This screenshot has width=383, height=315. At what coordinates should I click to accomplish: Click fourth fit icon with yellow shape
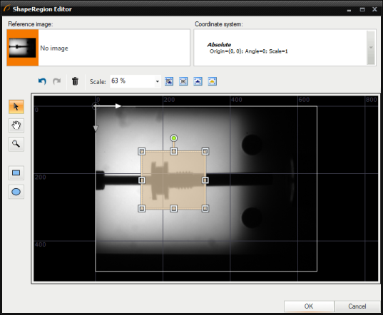(x=213, y=81)
